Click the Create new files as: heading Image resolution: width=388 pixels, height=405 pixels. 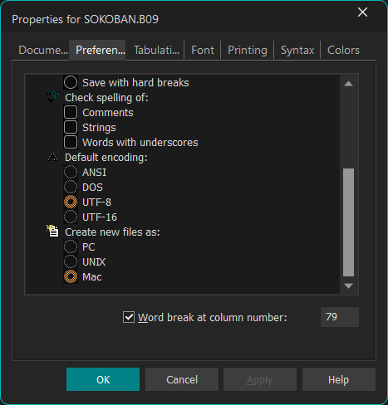click(112, 232)
